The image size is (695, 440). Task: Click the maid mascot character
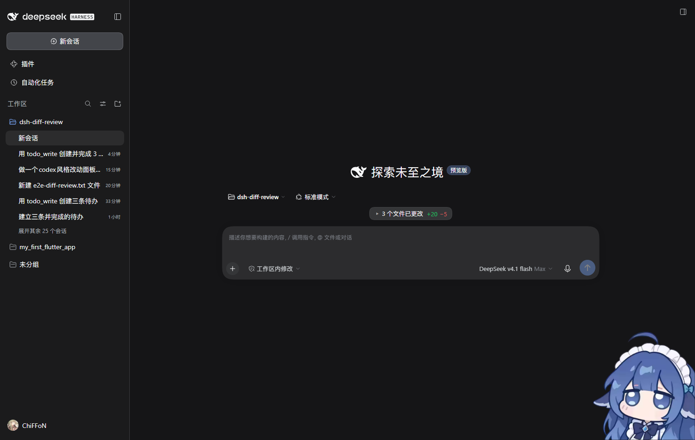click(x=645, y=387)
